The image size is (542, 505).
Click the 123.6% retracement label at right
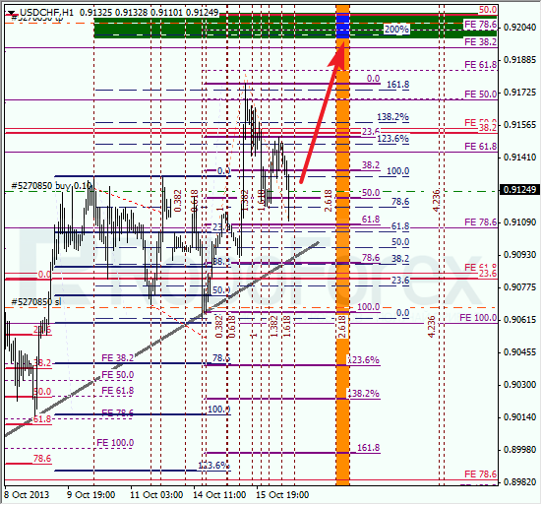[393, 139]
